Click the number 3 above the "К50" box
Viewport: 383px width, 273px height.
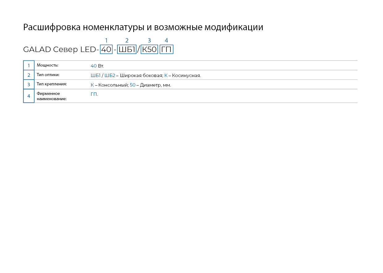pos(149,40)
